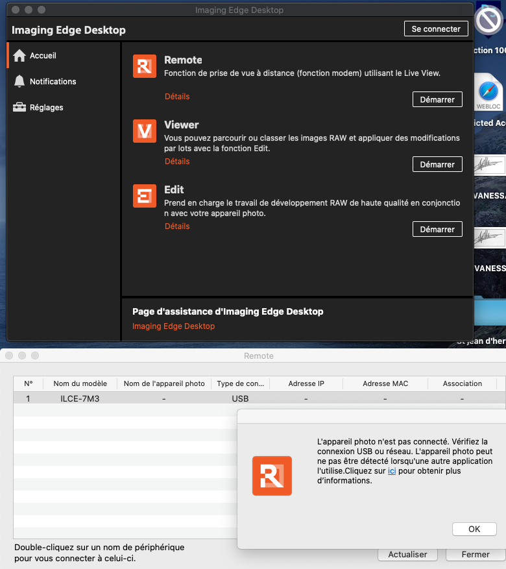Click the 'Nom de l'appareil photo' column header
Viewport: 506px width, 569px height.
[x=164, y=383]
